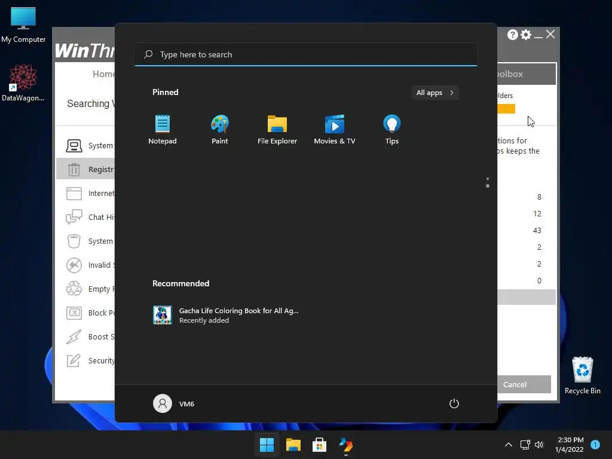The height and width of the screenshot is (459, 612).
Task: Select the DataWagon desktop shortcut
Action: [x=23, y=82]
